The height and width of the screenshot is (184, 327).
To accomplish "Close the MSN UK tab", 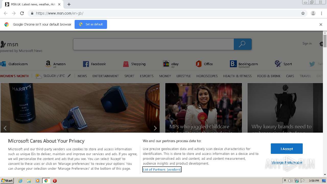I will [59, 4].
